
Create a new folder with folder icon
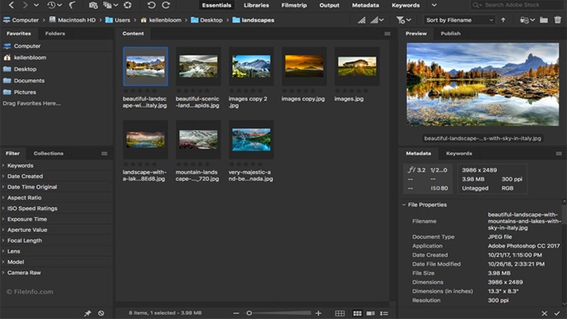543,19
